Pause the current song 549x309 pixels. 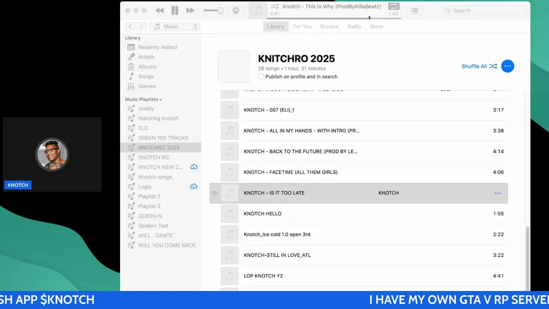(175, 11)
